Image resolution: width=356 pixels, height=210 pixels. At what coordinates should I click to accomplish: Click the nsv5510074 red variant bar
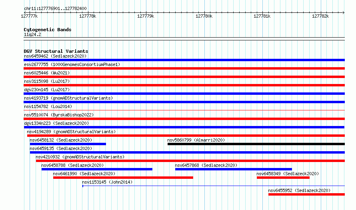pyautogui.click(x=184, y=119)
